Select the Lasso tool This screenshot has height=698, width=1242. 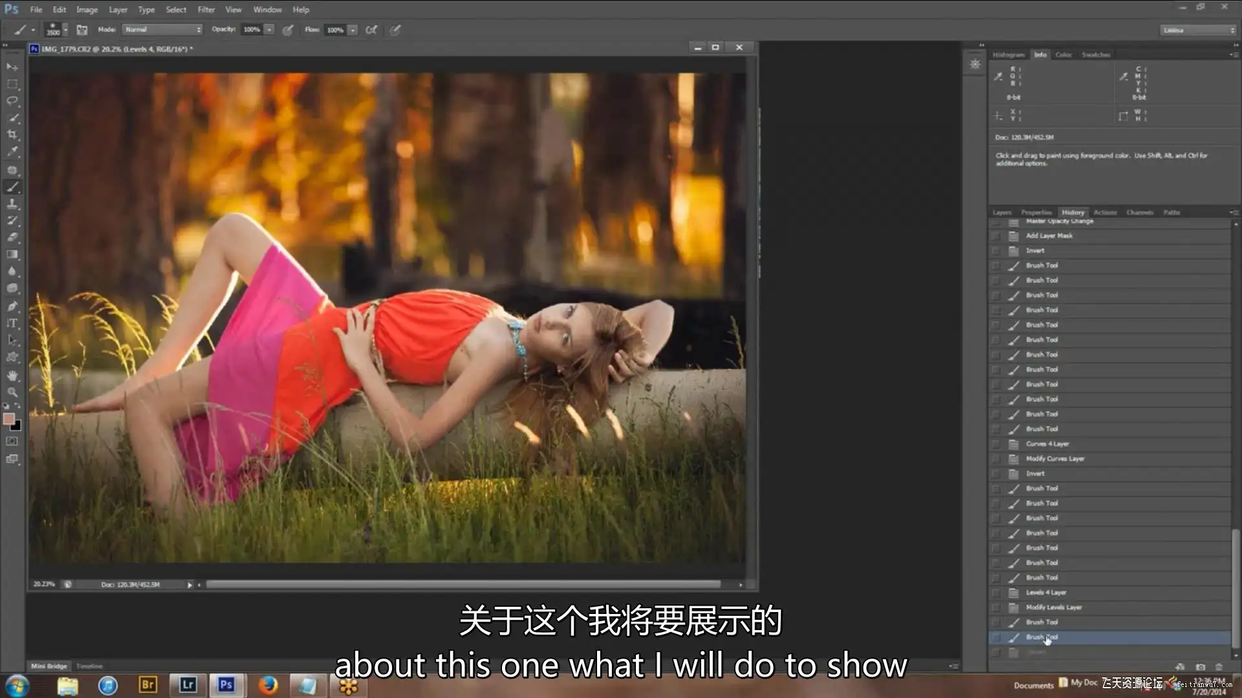pos(12,101)
